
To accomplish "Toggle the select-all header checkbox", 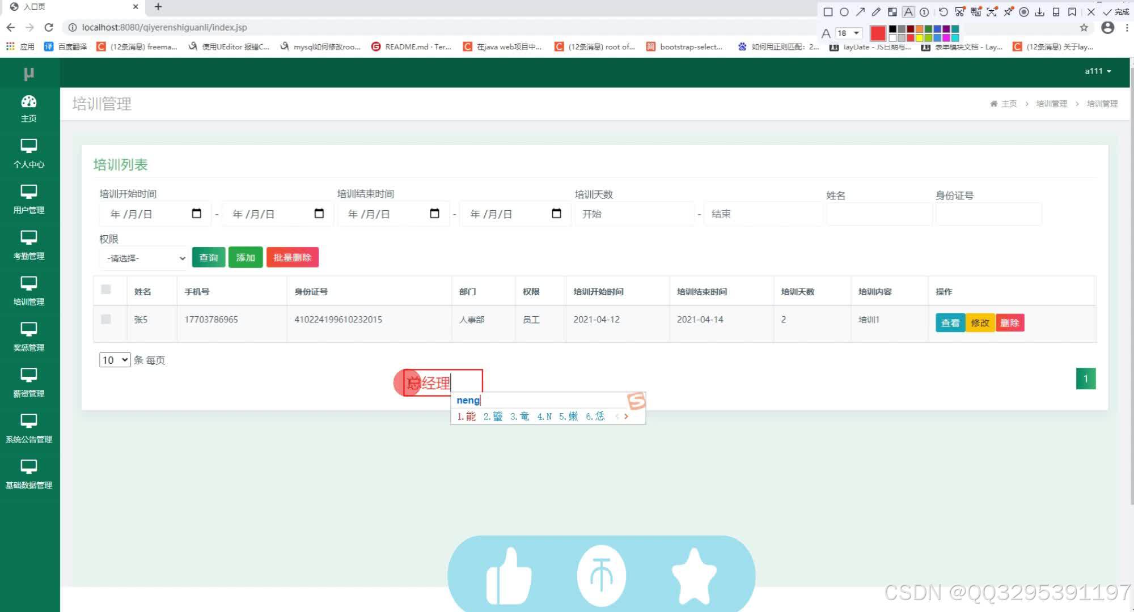I will click(x=106, y=290).
